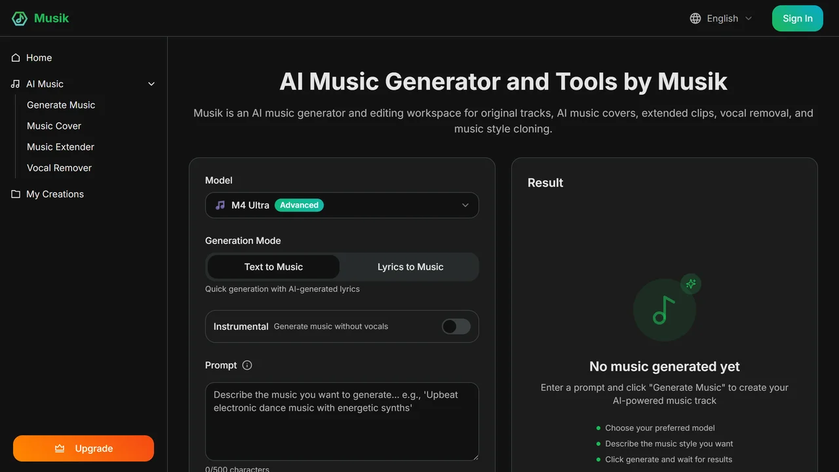839x472 pixels.
Task: Switch to Lyrics to Music mode
Action: [x=410, y=267]
